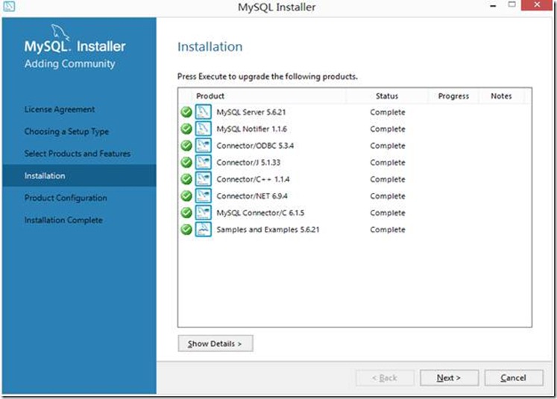Click the disabled Back button

(385, 377)
